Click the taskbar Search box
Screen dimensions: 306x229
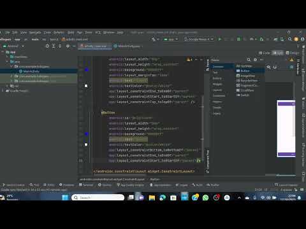(98, 198)
